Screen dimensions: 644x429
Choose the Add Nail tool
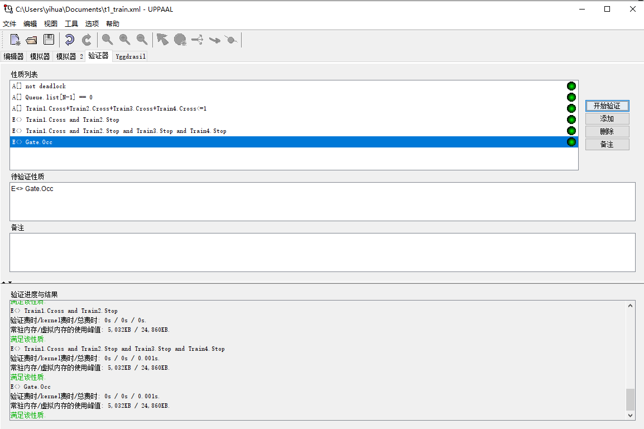tap(232, 40)
